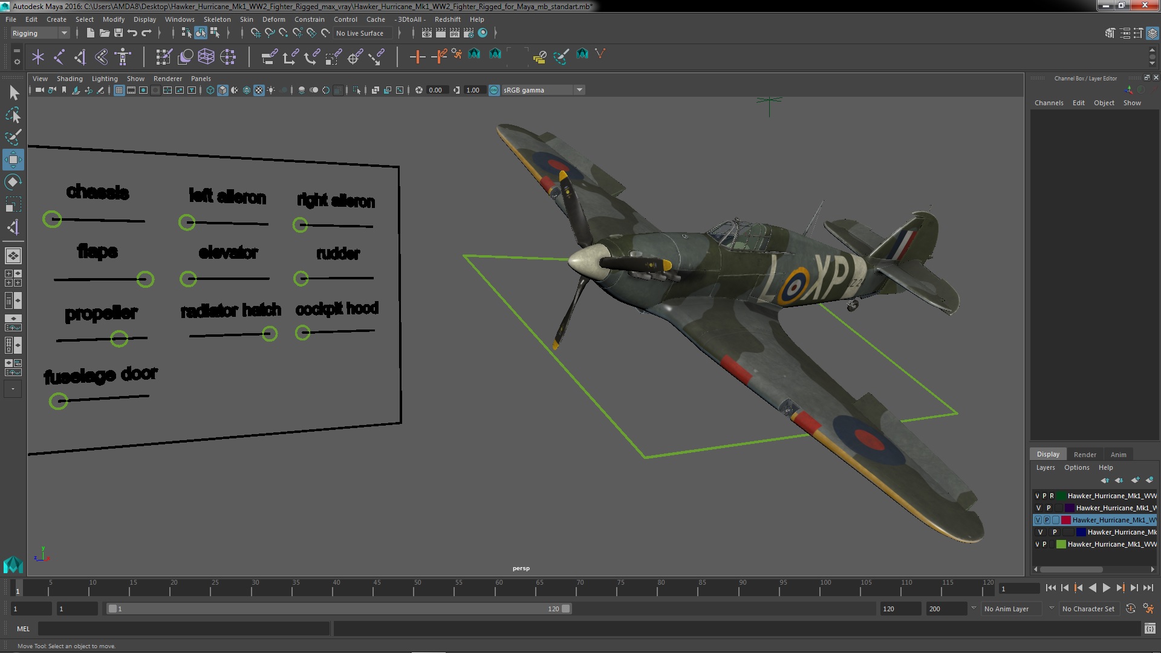
Task: Open No Live Surface field
Action: point(363,33)
